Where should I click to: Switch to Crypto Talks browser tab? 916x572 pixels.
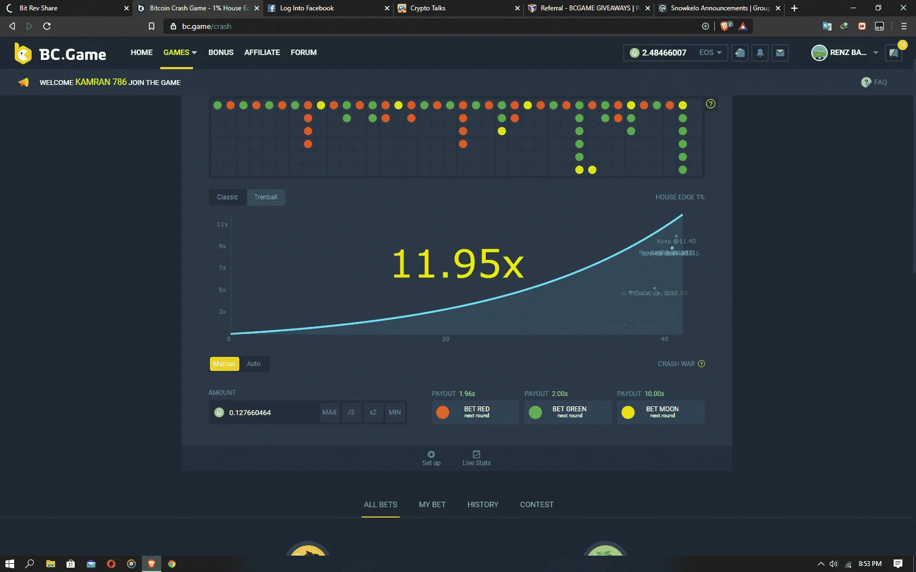click(458, 8)
